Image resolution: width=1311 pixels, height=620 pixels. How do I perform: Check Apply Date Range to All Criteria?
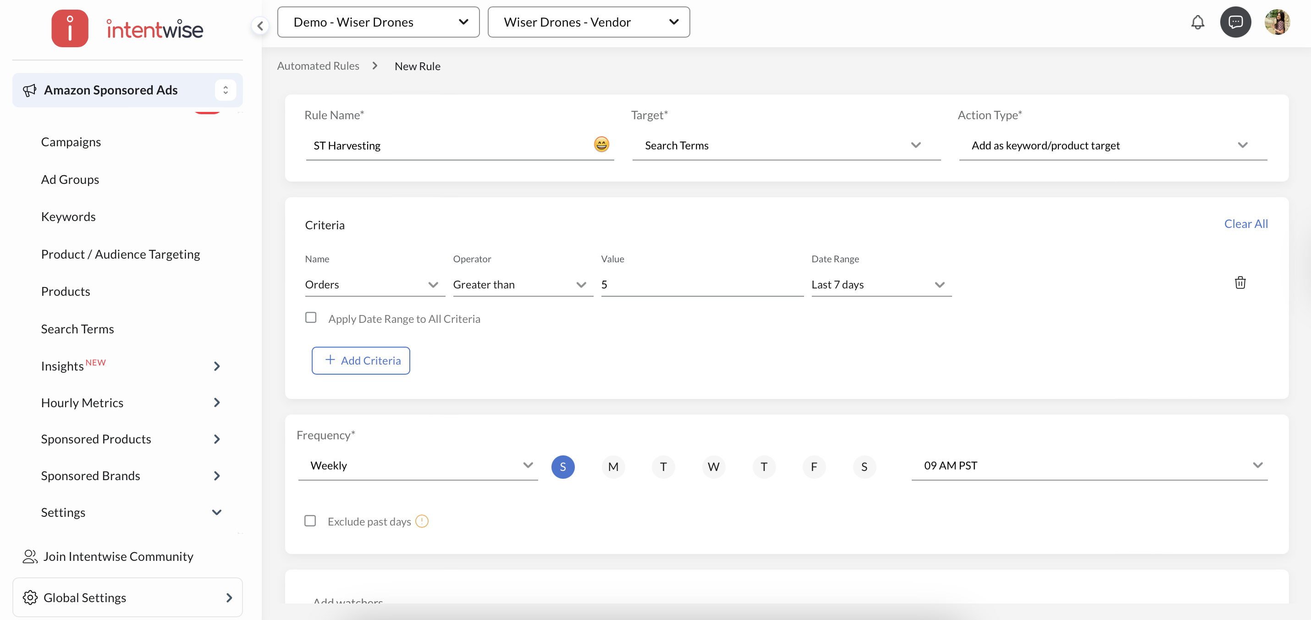point(311,318)
